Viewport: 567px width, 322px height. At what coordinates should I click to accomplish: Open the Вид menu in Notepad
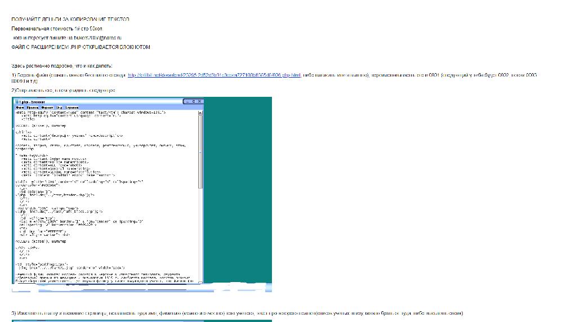pos(59,107)
